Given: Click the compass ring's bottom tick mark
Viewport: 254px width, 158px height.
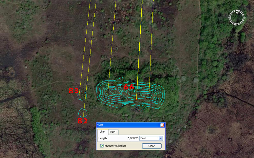Looking at the screenshot, I should [237, 24].
